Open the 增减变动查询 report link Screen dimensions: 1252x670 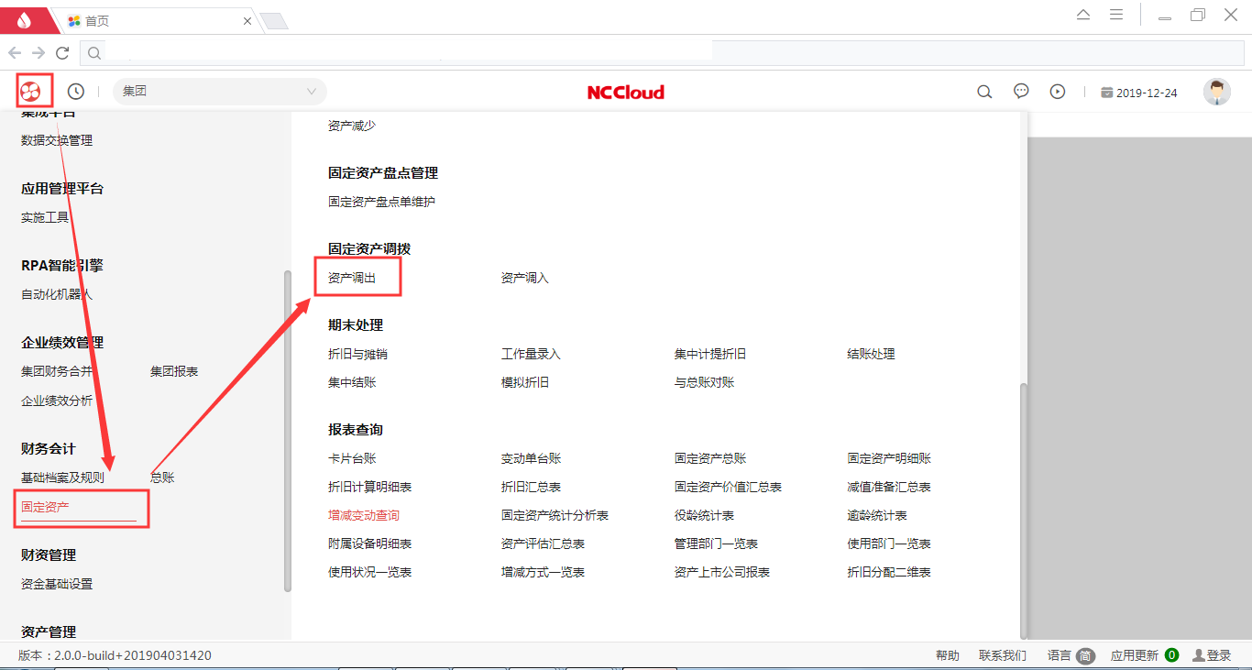click(x=364, y=515)
